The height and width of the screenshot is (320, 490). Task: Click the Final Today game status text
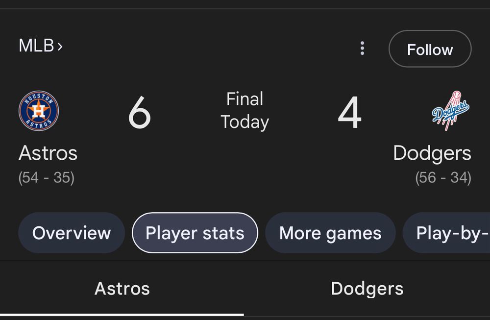(245, 110)
